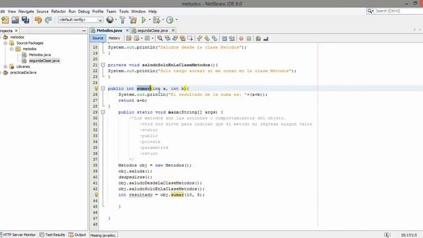This screenshot has width=423, height=238.
Task: Click Next Bookmark editor icon
Action: (x=207, y=38)
